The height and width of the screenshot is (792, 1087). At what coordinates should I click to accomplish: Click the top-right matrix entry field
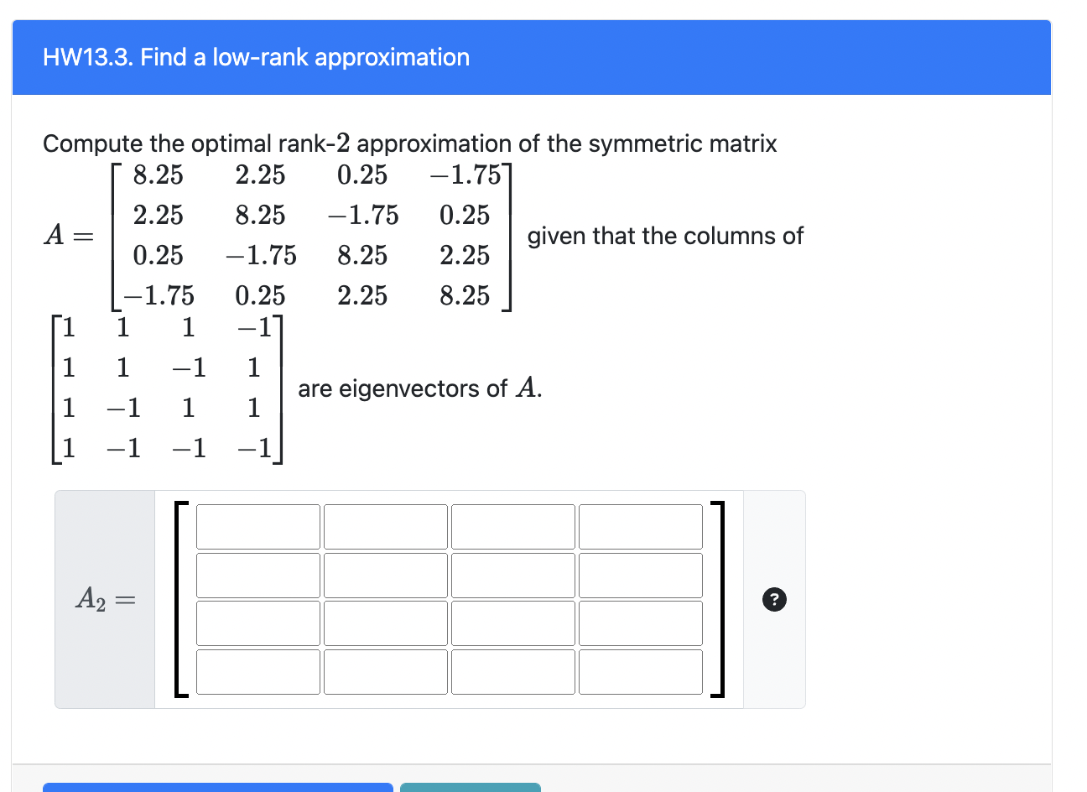[x=640, y=527]
